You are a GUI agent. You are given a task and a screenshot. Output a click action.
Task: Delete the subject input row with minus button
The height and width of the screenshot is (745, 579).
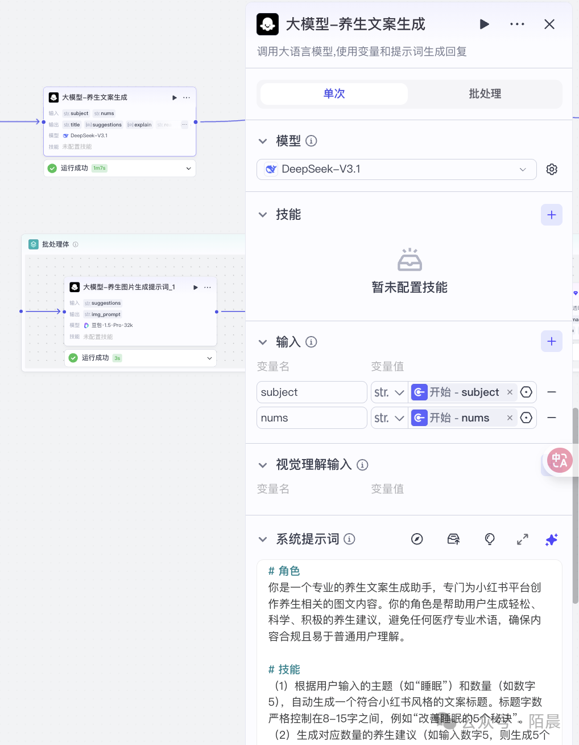coord(551,392)
